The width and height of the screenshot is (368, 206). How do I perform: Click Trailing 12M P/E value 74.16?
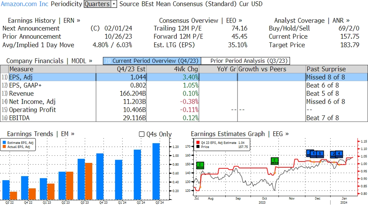click(239, 28)
